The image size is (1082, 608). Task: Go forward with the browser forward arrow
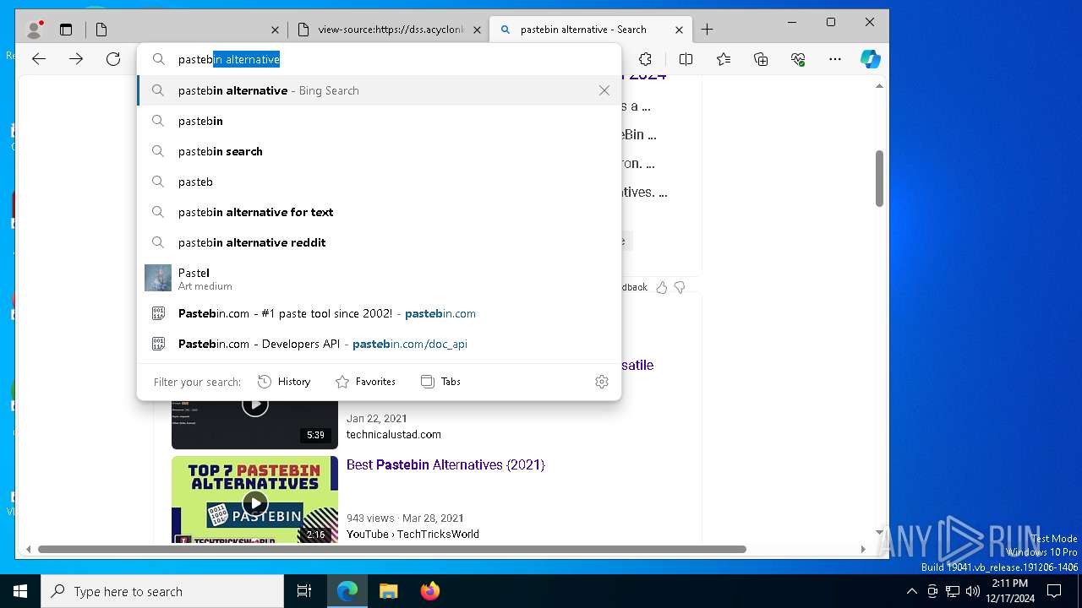click(x=76, y=59)
